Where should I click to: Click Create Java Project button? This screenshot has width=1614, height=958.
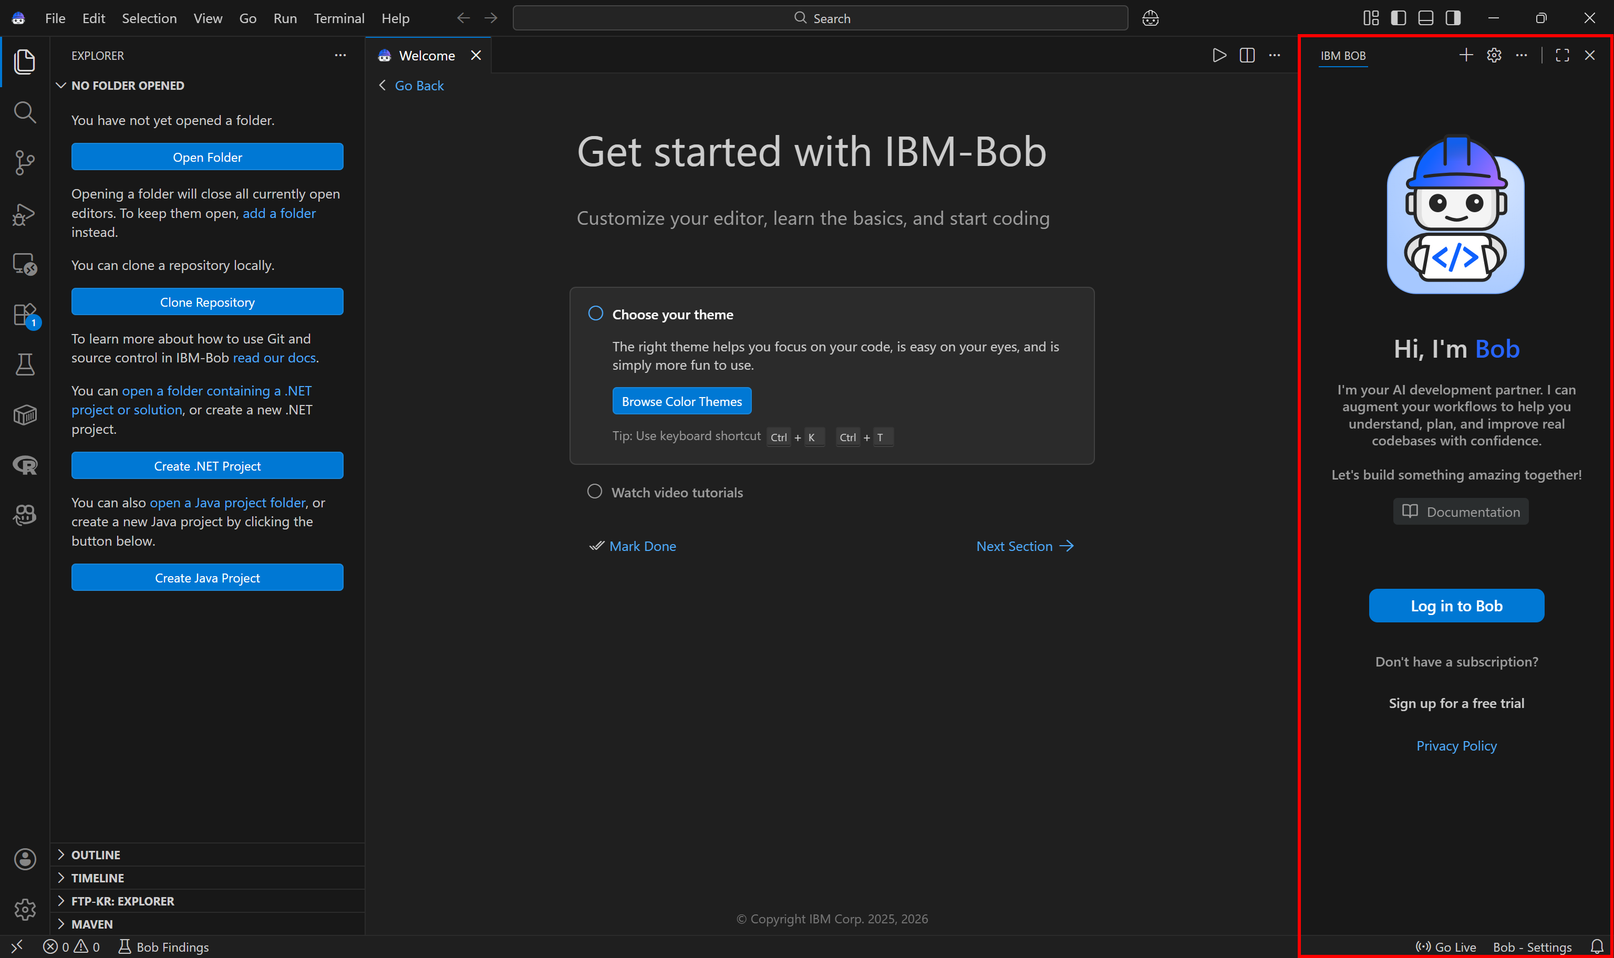[207, 578]
